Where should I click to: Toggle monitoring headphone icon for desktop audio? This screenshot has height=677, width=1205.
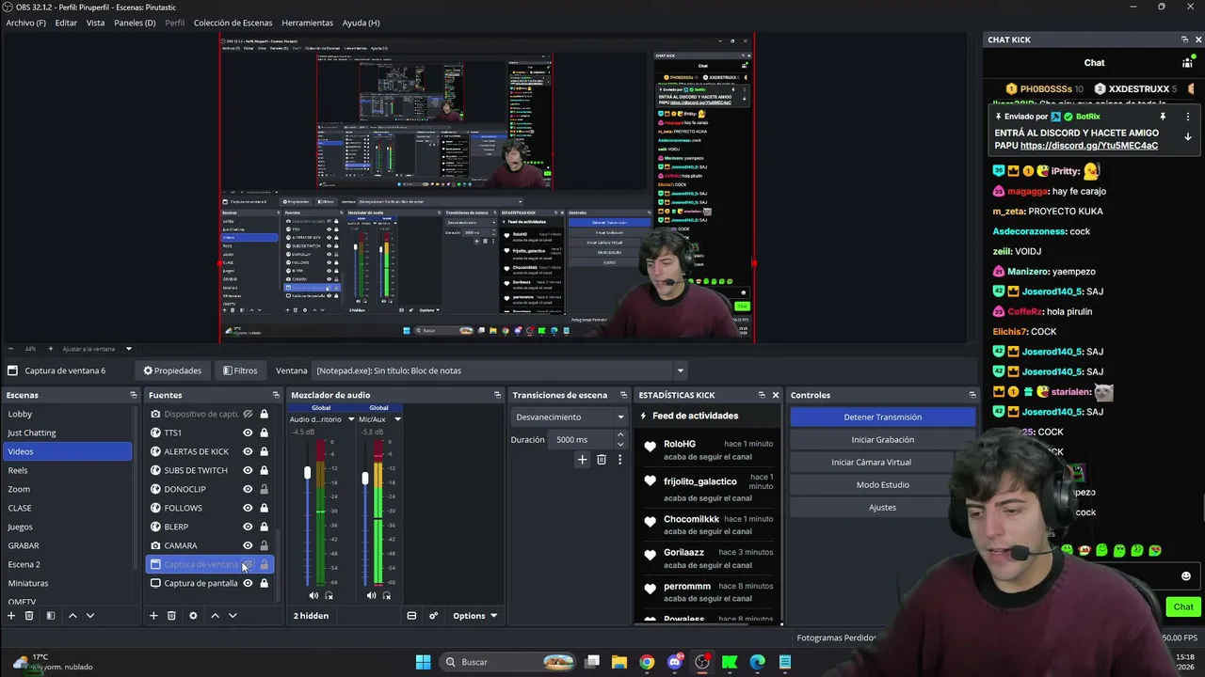(x=329, y=595)
